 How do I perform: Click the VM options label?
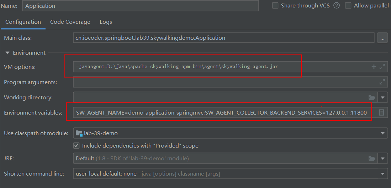[20, 67]
